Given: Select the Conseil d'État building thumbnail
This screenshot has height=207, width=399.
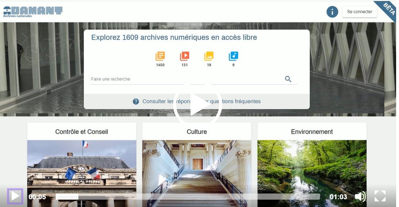Looking at the screenshot, I should click(x=82, y=173).
